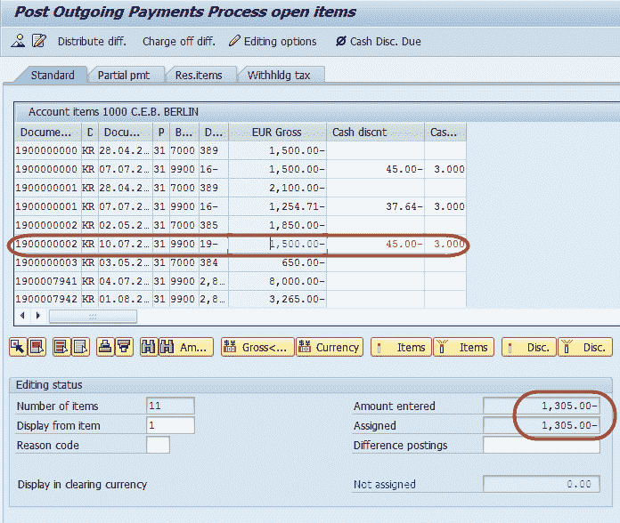Click the deselect block icon

[x=80, y=348]
